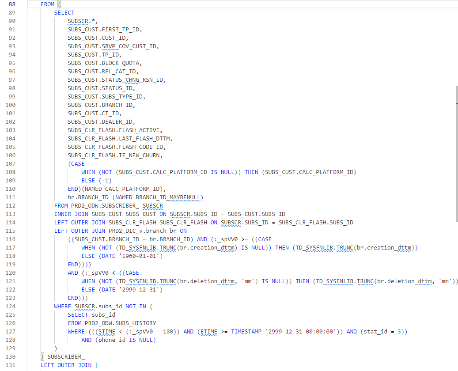
Task: Place cursor on the :_spVV0 bind variable
Action: (225, 239)
